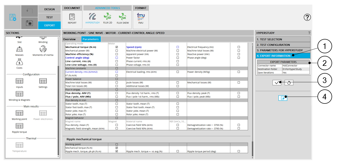Open the help question mark icon
The width and height of the screenshot is (337, 165).
(x=307, y=17)
